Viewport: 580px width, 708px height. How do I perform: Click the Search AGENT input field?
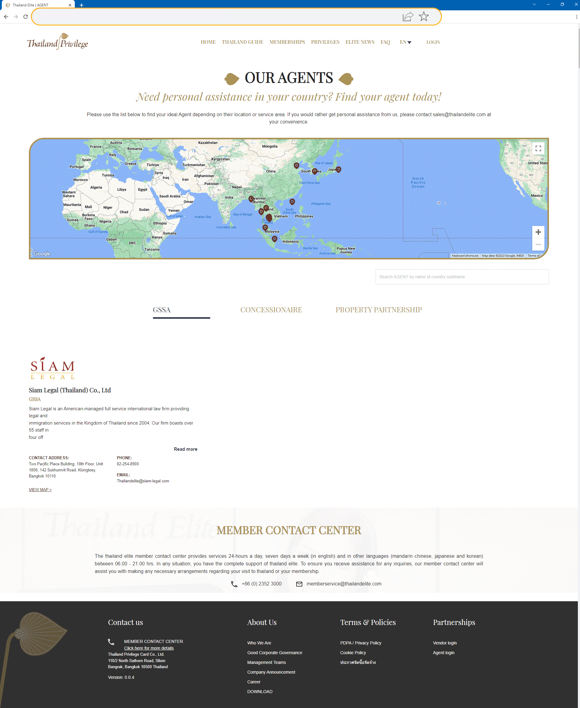pos(462,277)
